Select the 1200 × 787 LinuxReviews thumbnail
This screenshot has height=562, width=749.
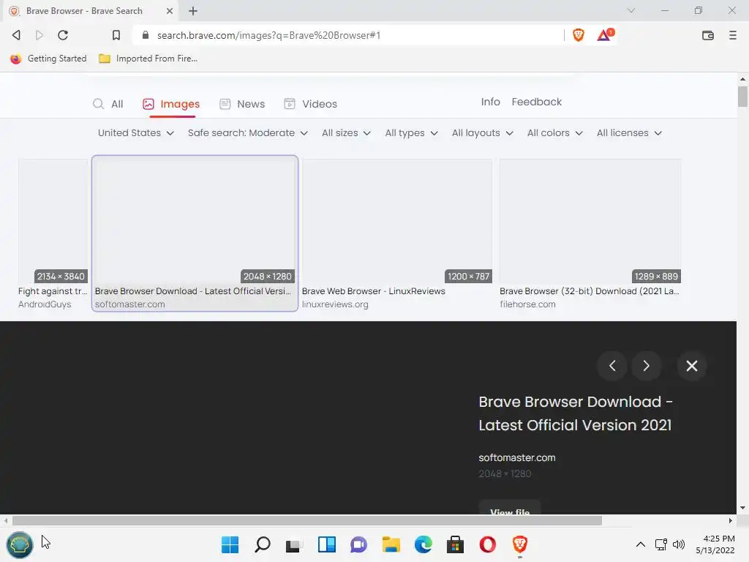click(x=397, y=221)
